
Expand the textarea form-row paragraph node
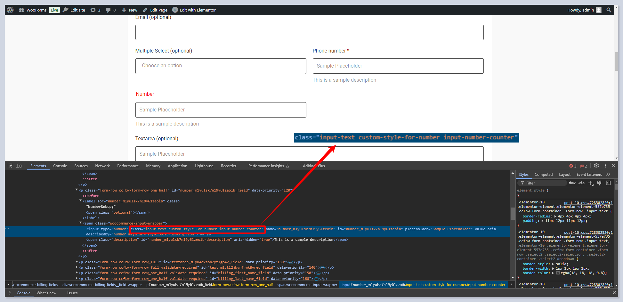[x=77, y=262]
